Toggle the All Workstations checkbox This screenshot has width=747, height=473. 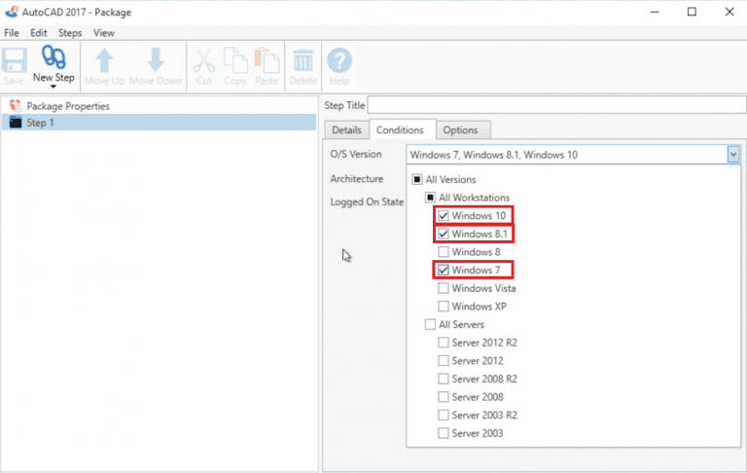[x=430, y=198]
